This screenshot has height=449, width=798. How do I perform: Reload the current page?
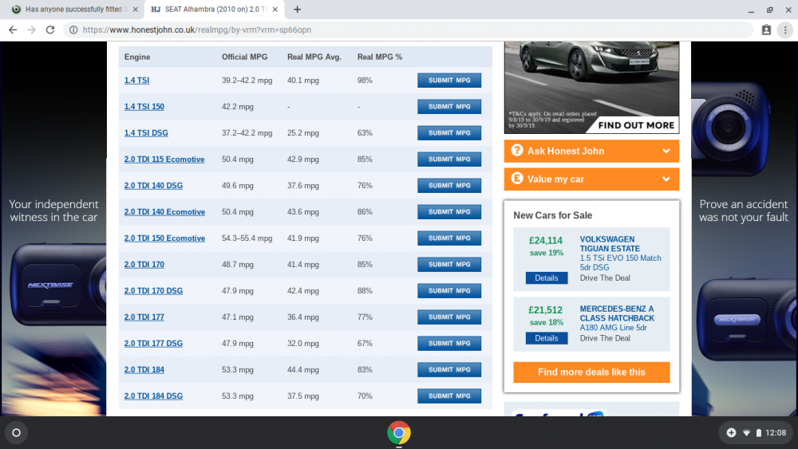(x=50, y=30)
